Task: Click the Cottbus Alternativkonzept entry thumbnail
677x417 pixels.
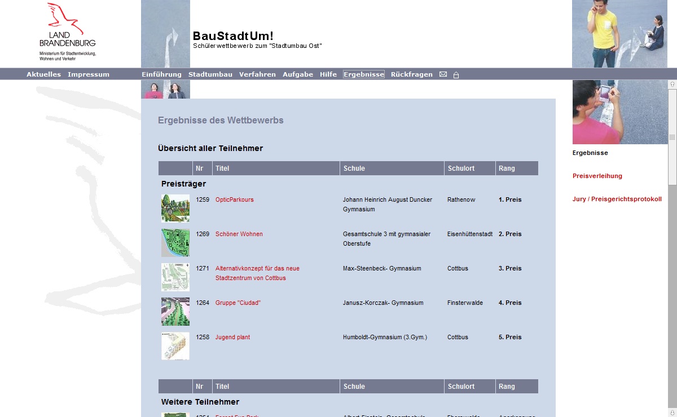Action: [175, 277]
